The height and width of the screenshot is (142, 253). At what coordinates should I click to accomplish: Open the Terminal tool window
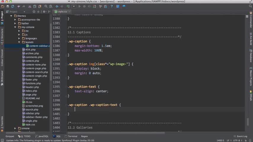[x=71, y=136]
